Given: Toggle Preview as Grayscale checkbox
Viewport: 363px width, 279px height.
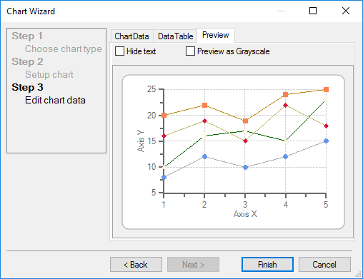Looking at the screenshot, I should coord(190,51).
